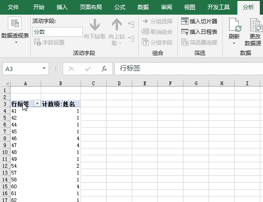Select column A header
This screenshot has width=263, height=202.
[26, 83]
